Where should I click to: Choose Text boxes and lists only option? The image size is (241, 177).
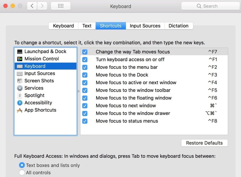coord(22,165)
